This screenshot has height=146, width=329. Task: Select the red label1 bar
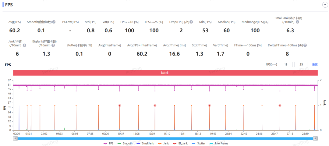coord(165,73)
